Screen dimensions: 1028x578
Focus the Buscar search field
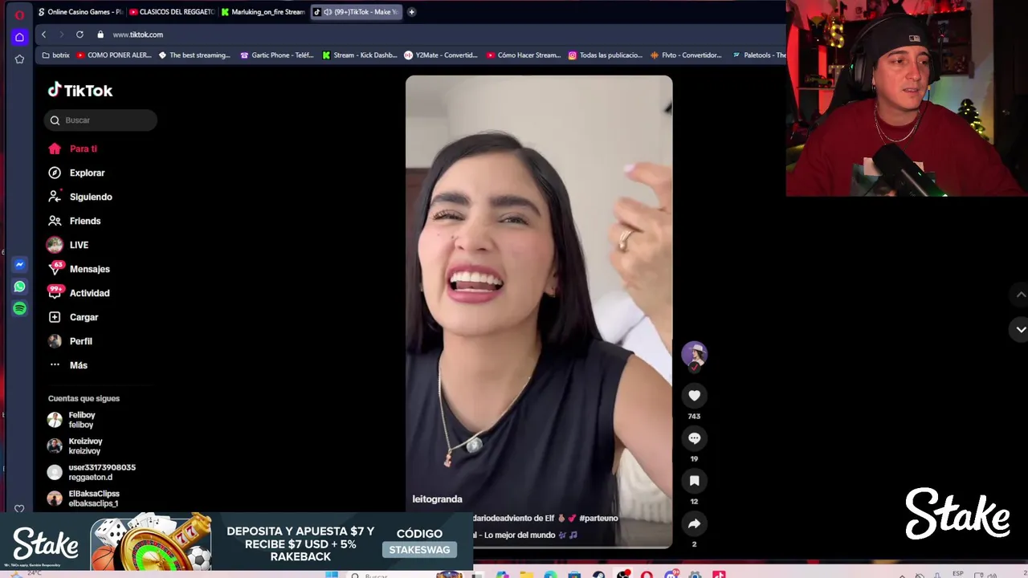tap(100, 120)
